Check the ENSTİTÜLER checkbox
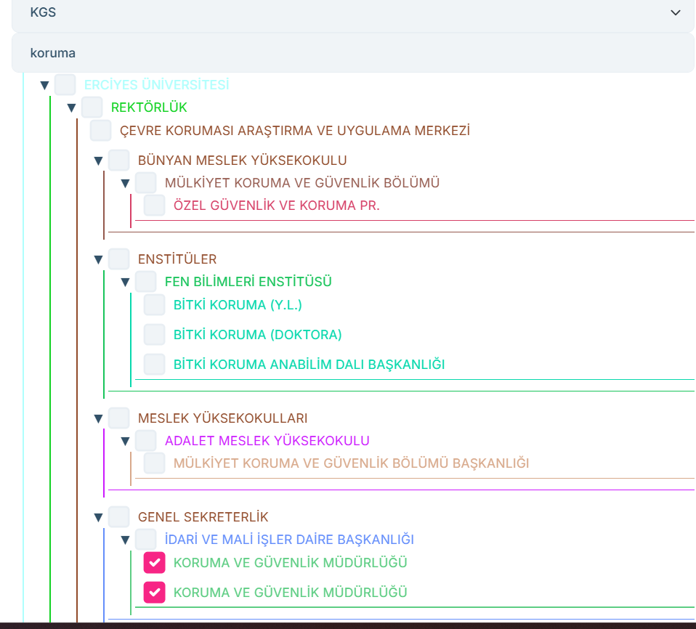This screenshot has width=696, height=629. (x=119, y=259)
